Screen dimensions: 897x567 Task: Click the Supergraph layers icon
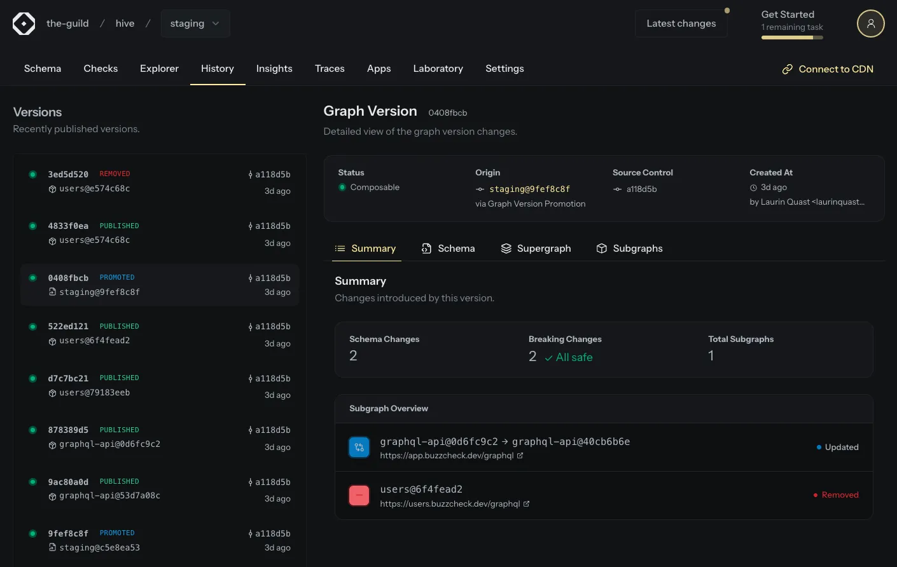pyautogui.click(x=506, y=249)
